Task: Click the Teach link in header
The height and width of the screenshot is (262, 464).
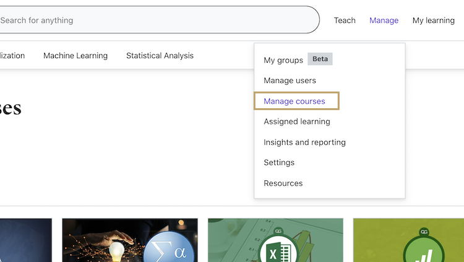Action: point(345,20)
